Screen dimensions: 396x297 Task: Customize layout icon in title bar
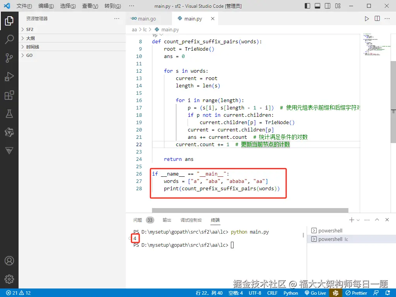338,6
